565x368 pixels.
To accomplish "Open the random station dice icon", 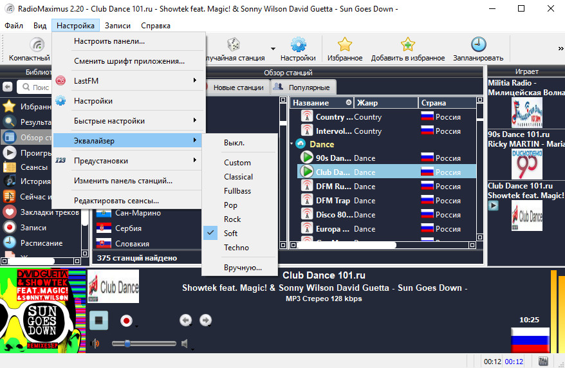I will pyautogui.click(x=234, y=44).
